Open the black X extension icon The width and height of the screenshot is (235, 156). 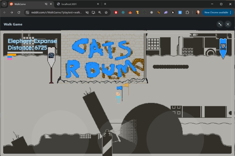(173, 12)
